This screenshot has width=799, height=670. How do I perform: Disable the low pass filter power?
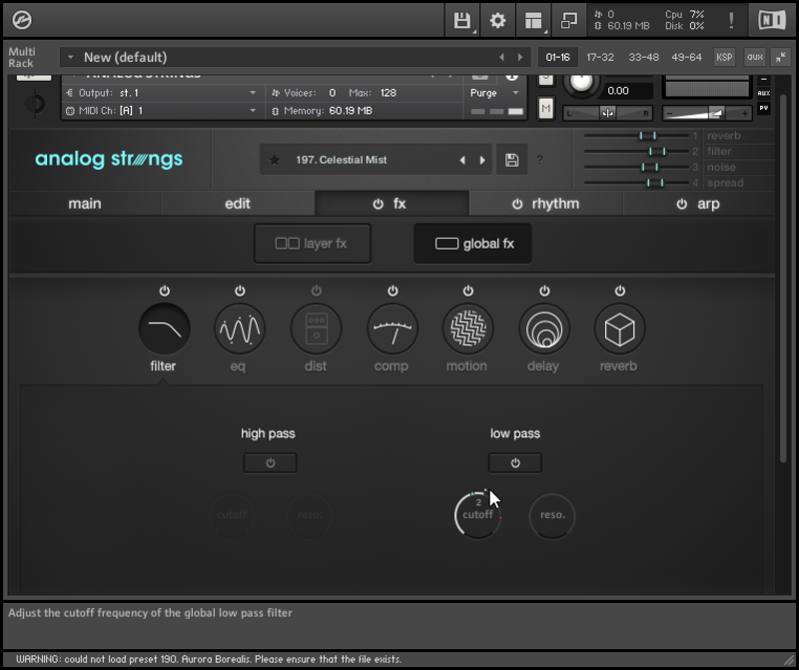515,463
